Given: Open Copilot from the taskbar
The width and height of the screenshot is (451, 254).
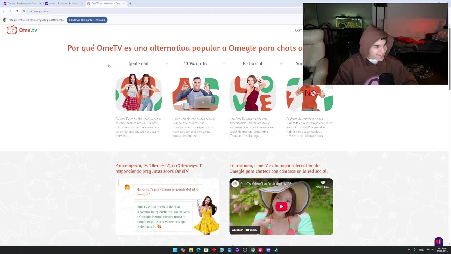Looking at the screenshot, I should click(183, 250).
